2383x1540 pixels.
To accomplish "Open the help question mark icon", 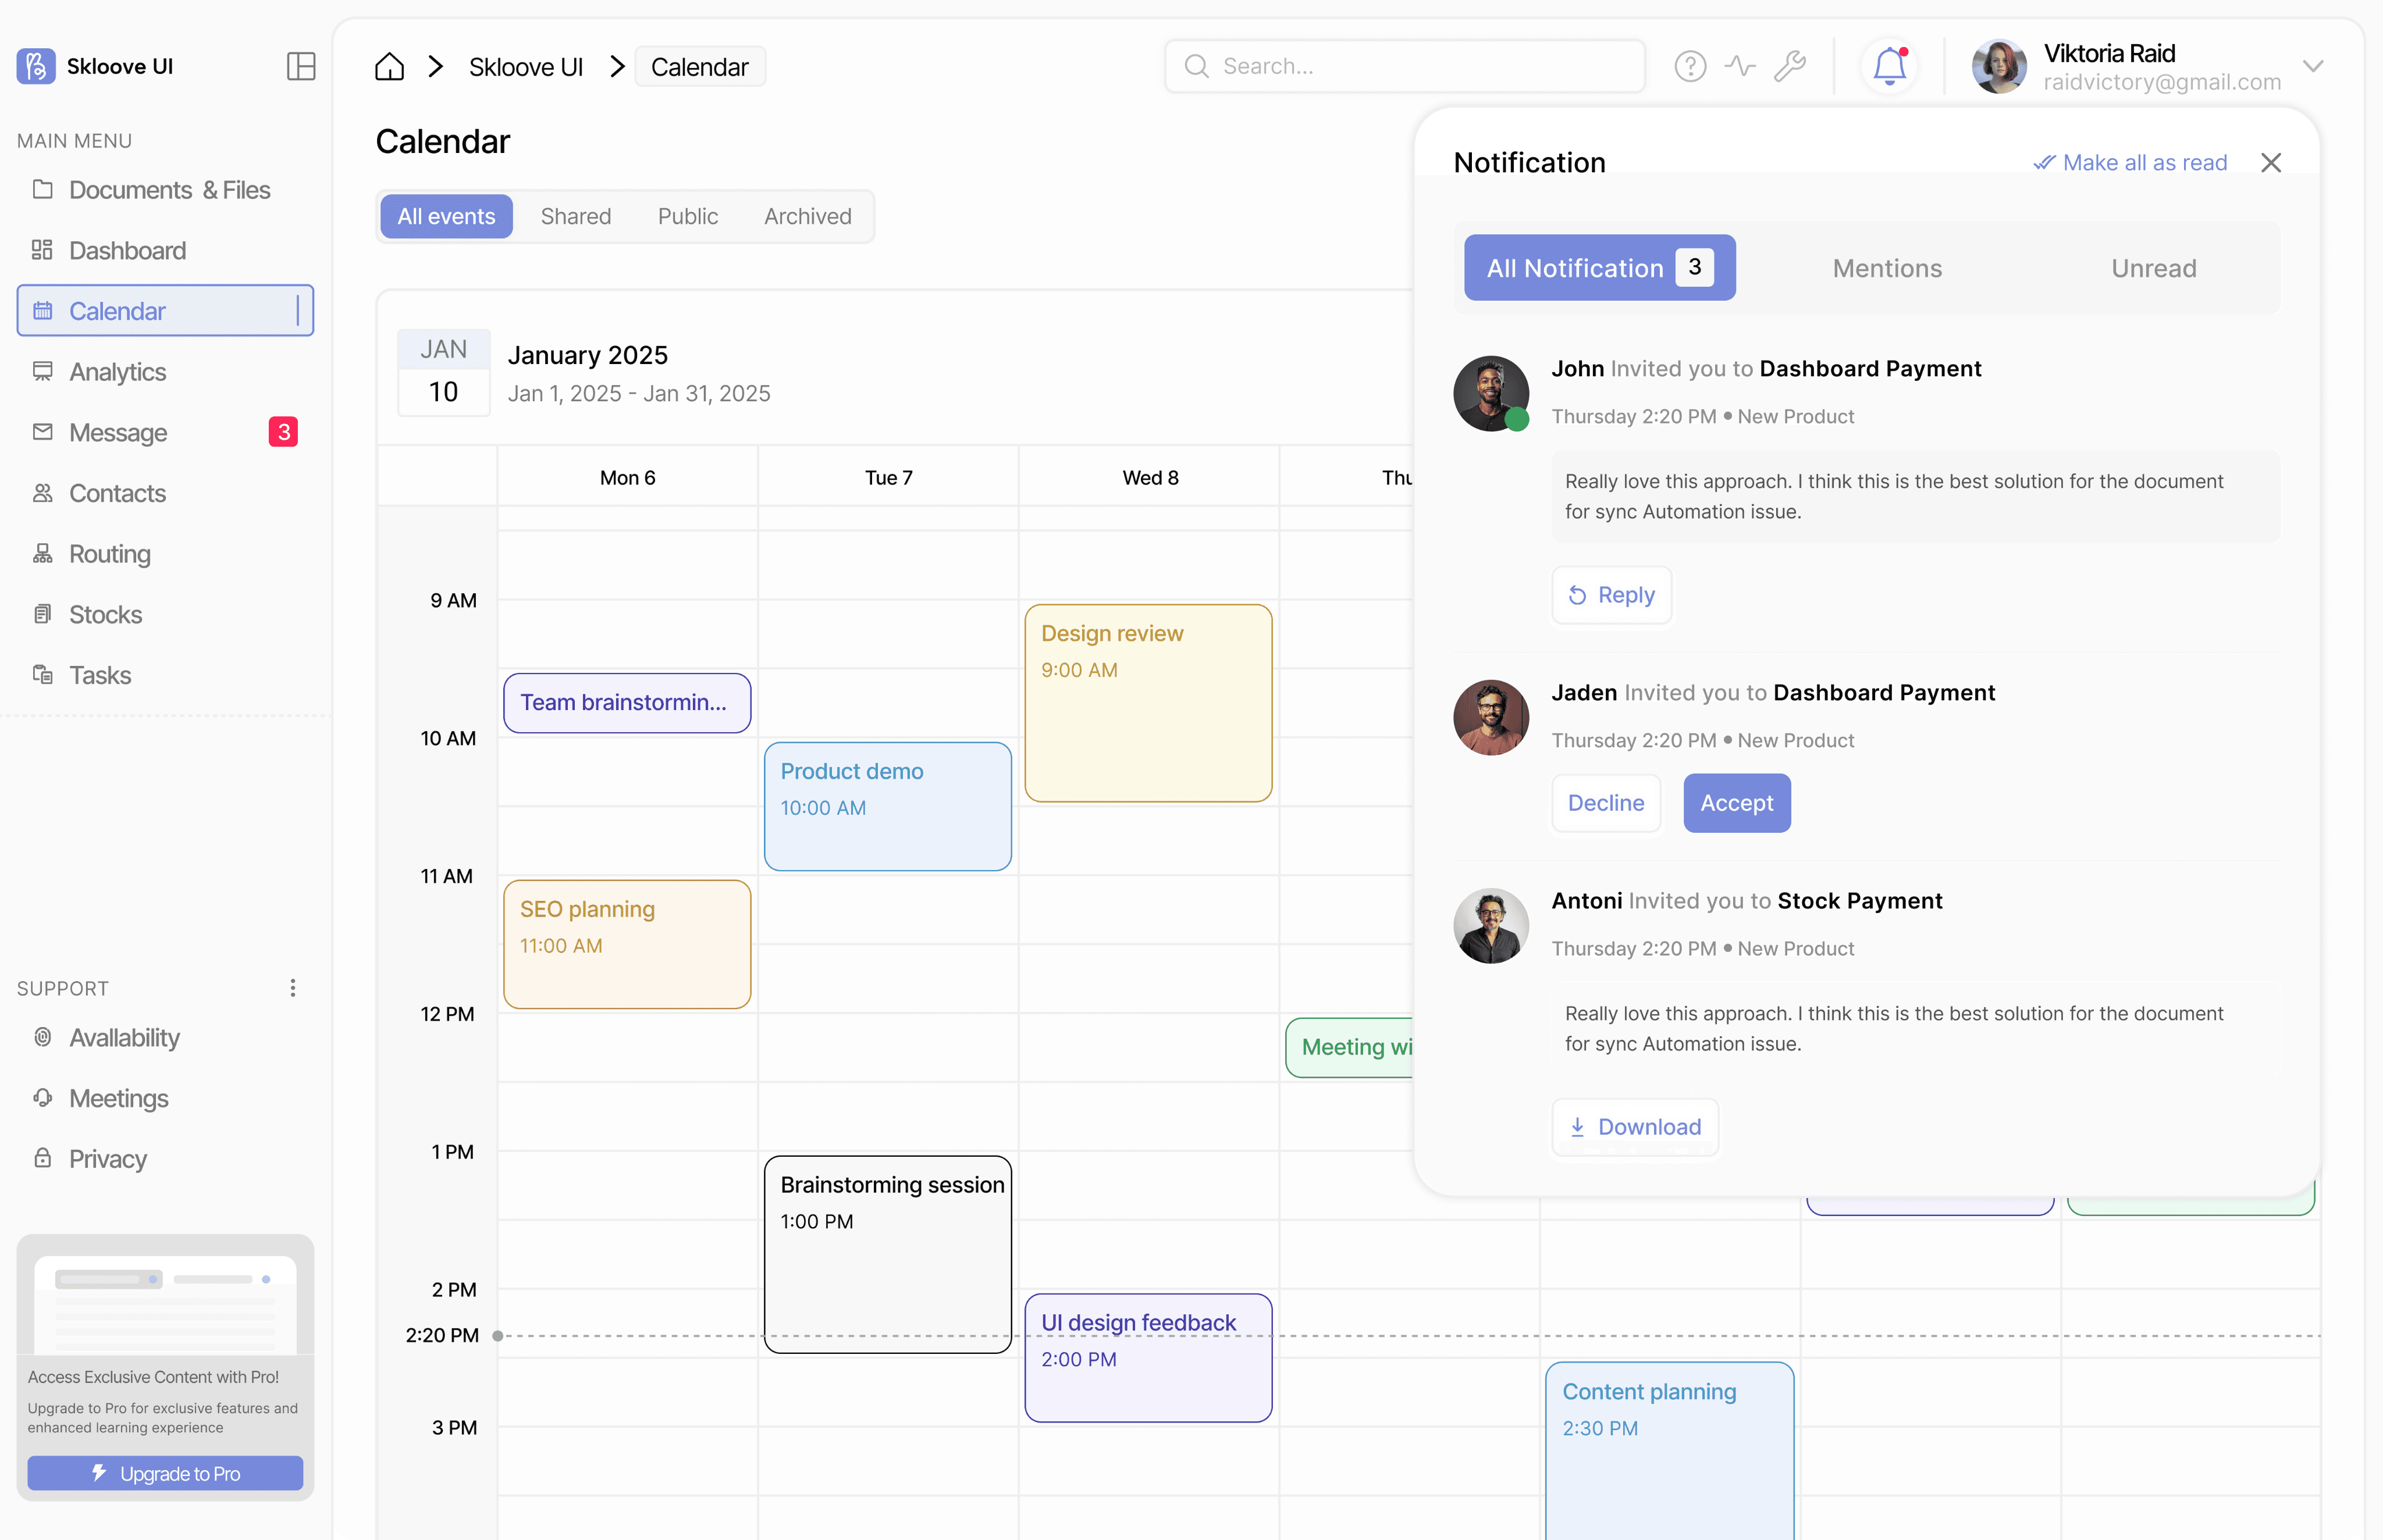I will (x=1690, y=66).
